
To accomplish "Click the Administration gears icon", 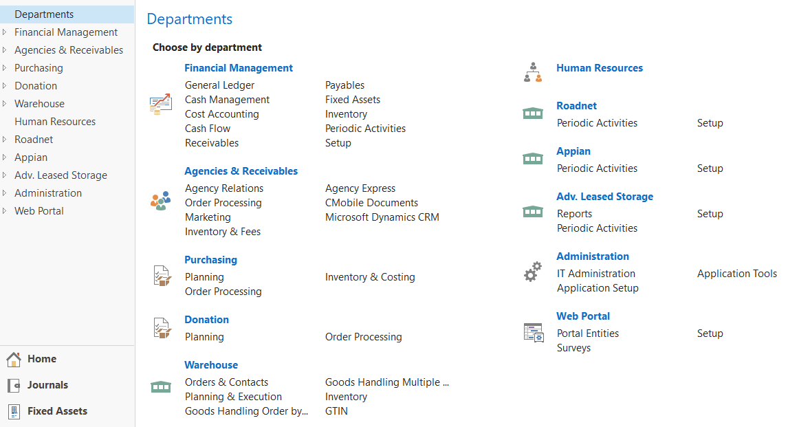I will click(x=533, y=272).
